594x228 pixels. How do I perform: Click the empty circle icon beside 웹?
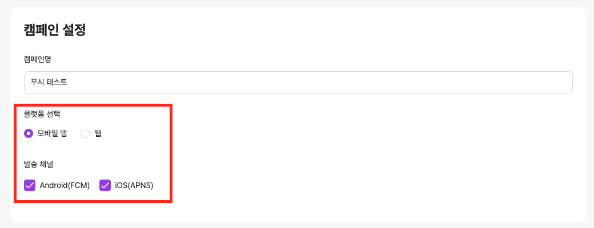[x=85, y=134]
